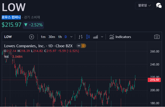Take a chart snapshot with camera icon
Image resolution: width=165 pixels, height=107 pixels.
(157, 37)
